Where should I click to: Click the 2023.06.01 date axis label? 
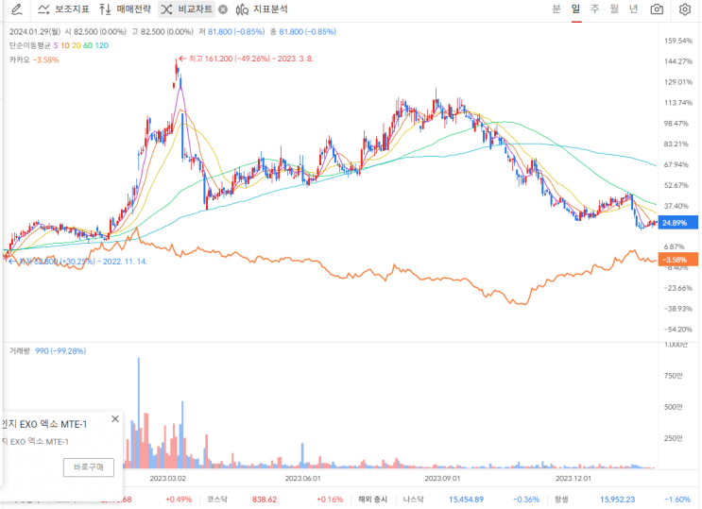pyautogui.click(x=302, y=478)
